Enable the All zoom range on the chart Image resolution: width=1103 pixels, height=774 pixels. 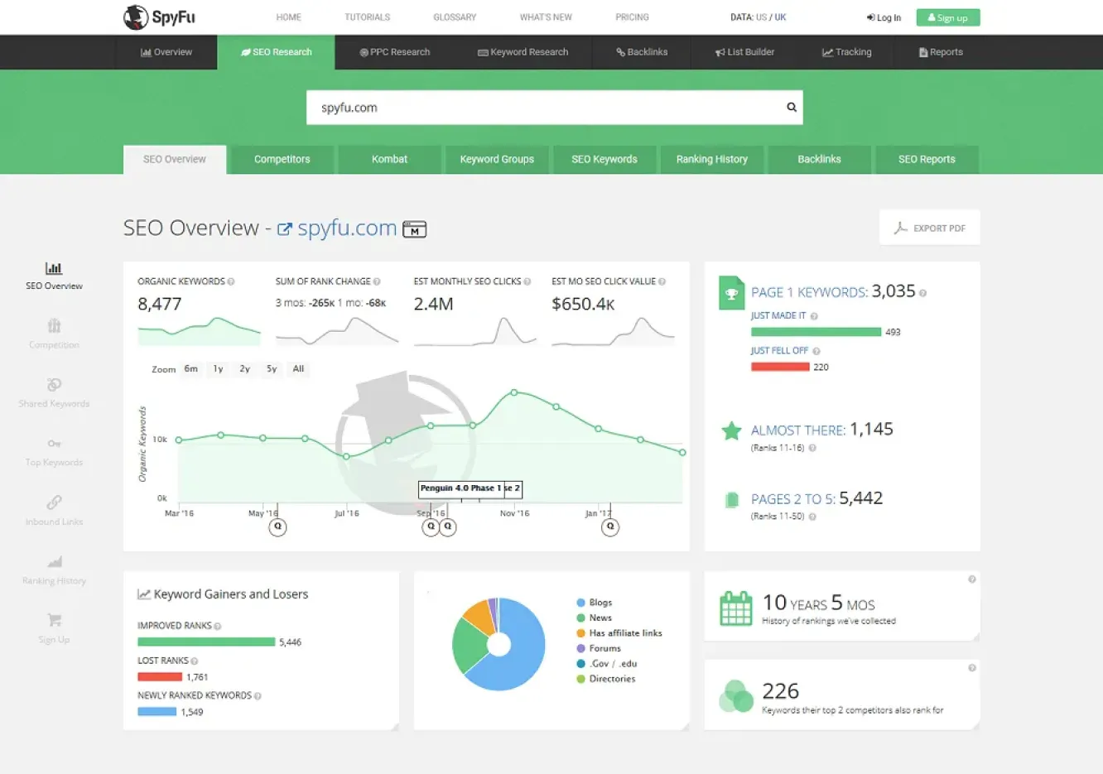[x=298, y=369]
